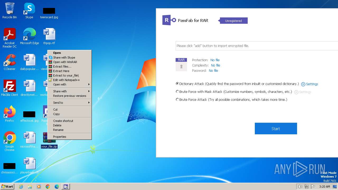Click Show desktop button in tray corner
Image resolution: width=338 pixels, height=190 pixels.
point(335,187)
